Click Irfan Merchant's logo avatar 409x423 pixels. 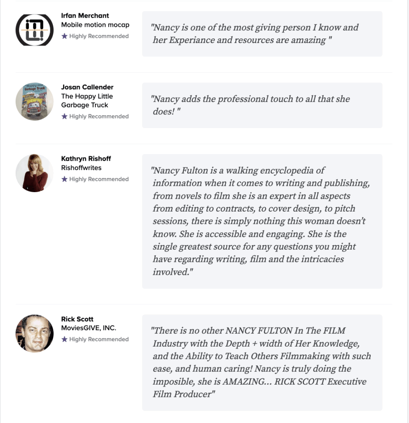pos(35,30)
